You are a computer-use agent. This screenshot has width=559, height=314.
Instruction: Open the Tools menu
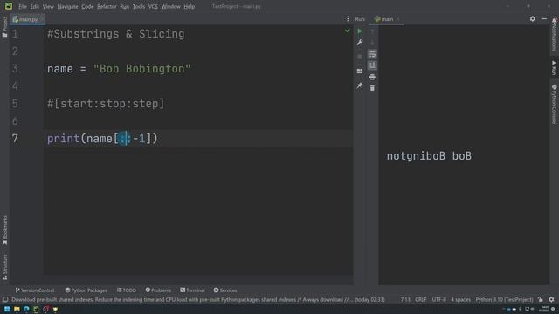pyautogui.click(x=139, y=6)
